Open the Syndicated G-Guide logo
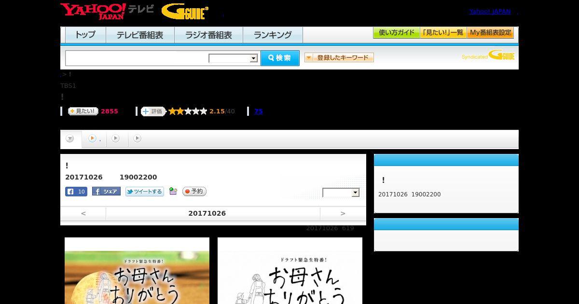Viewport: 579px width, 304px height. click(x=488, y=55)
